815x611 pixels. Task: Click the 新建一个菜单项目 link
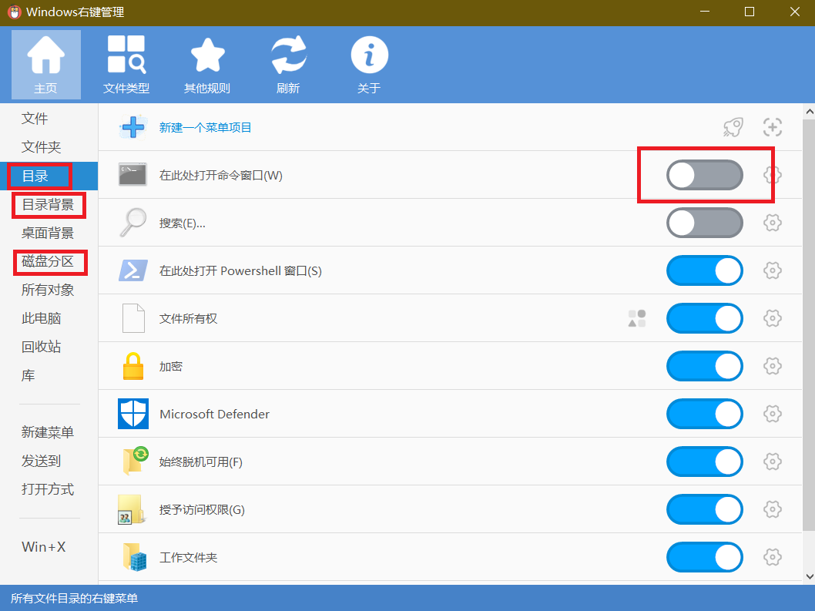point(206,128)
